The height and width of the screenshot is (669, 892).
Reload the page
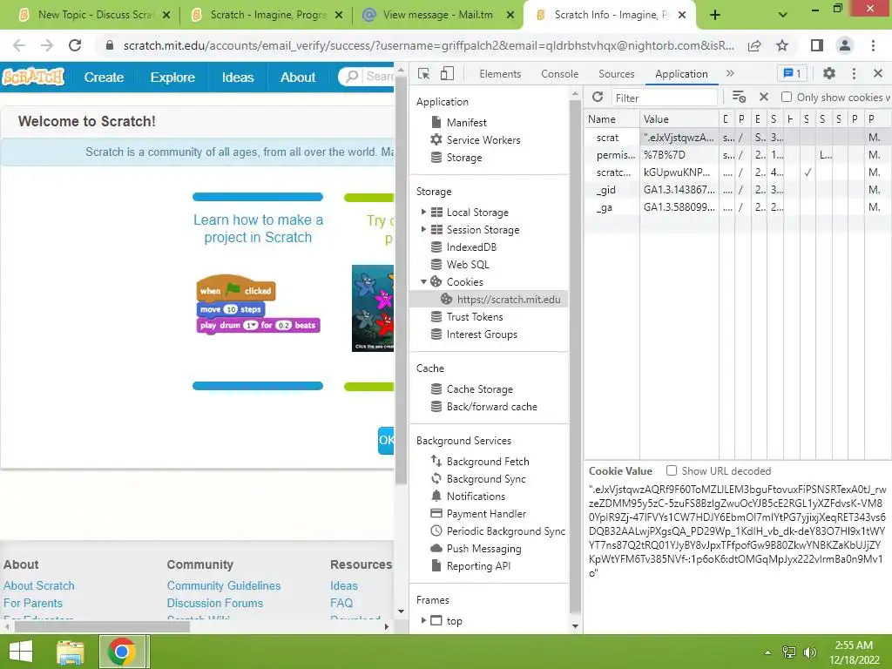coord(75,45)
